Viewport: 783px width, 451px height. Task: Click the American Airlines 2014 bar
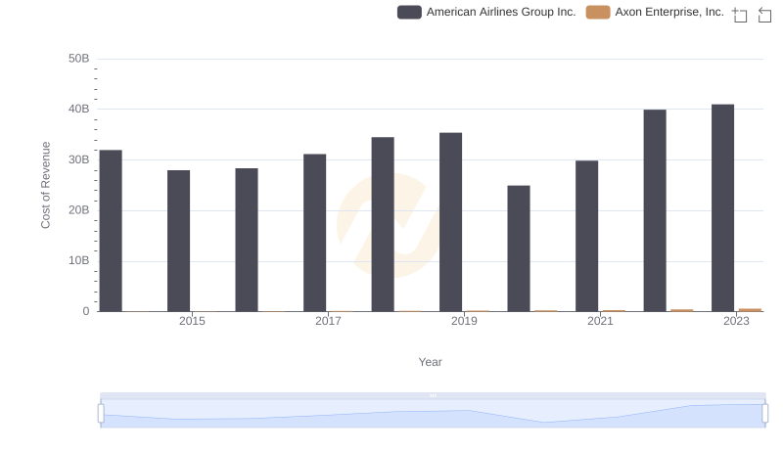[111, 231]
